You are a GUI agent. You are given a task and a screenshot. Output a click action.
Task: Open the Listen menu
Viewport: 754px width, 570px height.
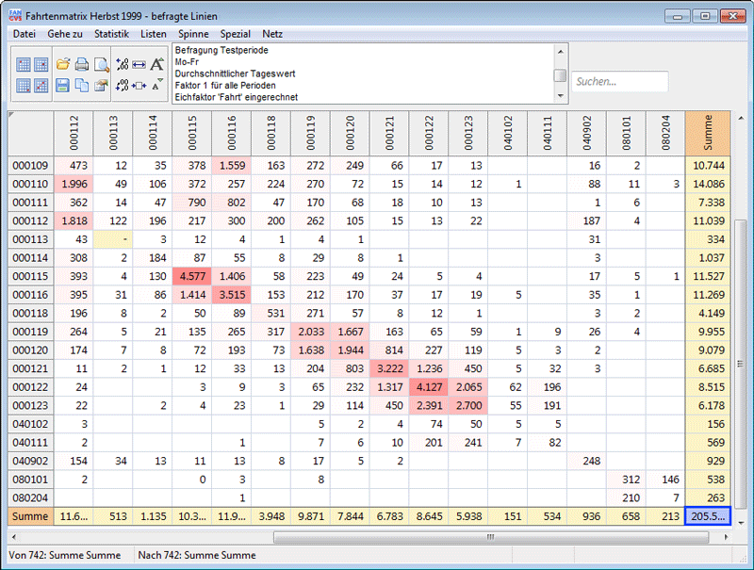tap(154, 34)
